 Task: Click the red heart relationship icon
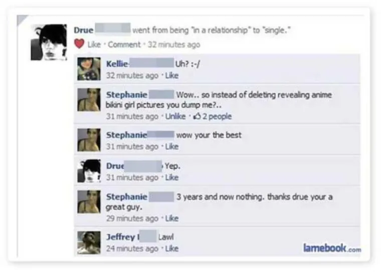(79, 44)
